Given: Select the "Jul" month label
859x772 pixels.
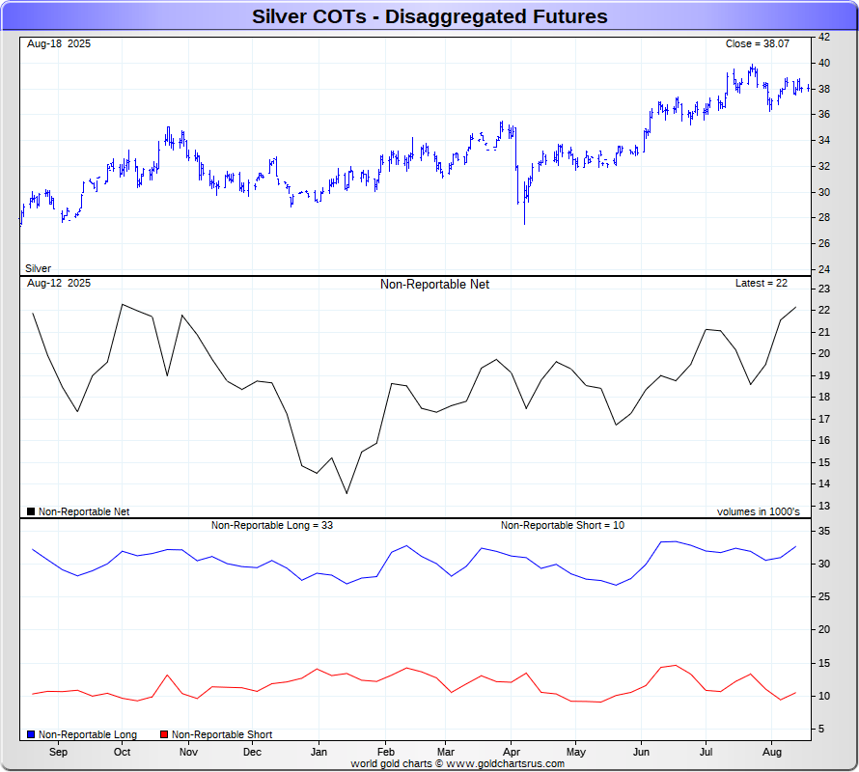Looking at the screenshot, I should point(706,752).
